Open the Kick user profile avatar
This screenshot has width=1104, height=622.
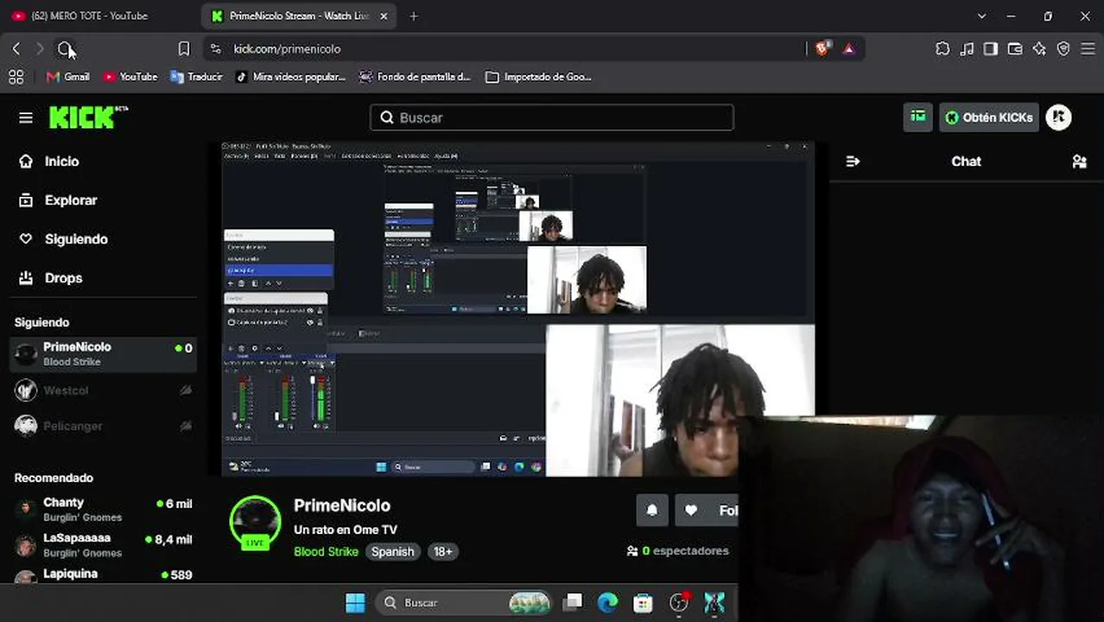pos(1058,117)
